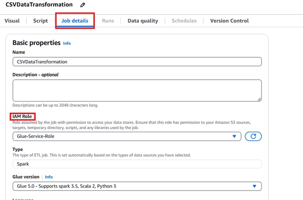Select Glue-Service-Role combo box
This screenshot has width=303, height=200.
[x=122, y=136]
